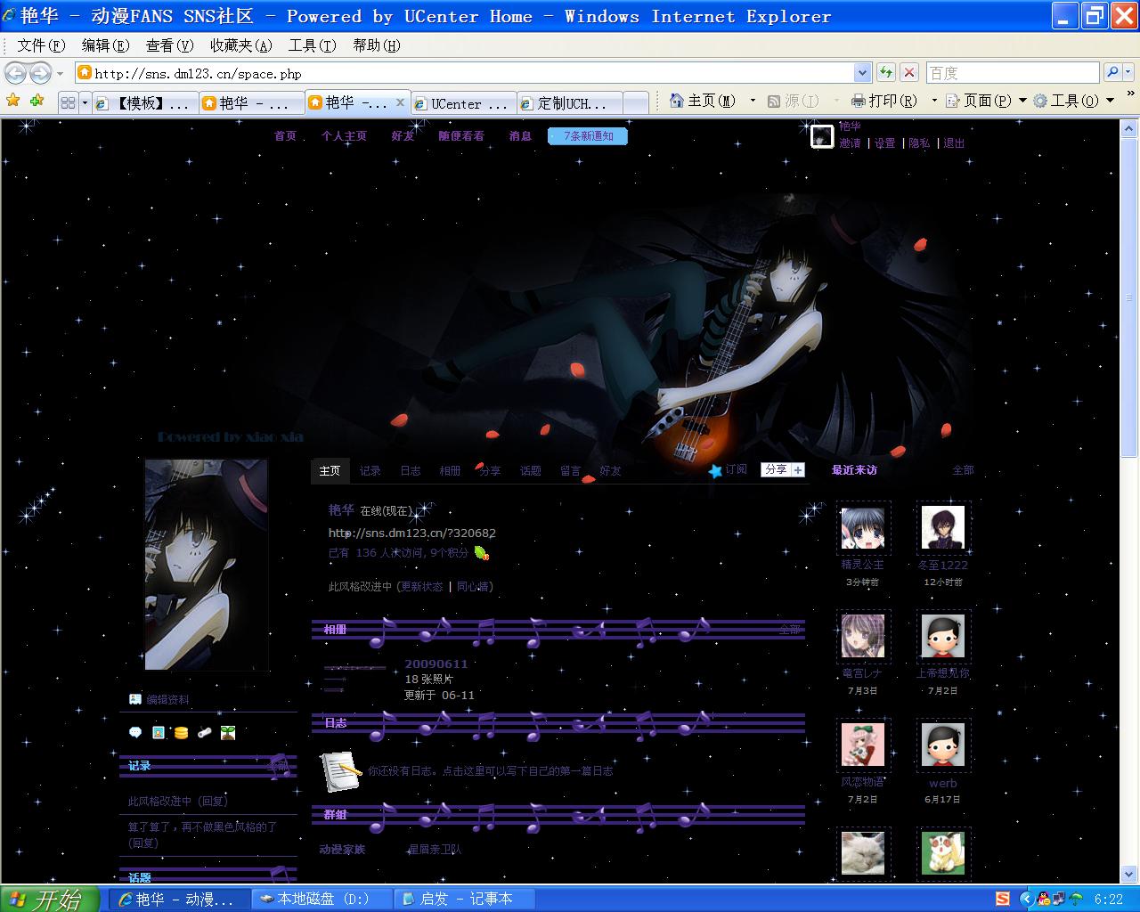Close the active 艳华 browser tab
This screenshot has width=1140, height=912.
[x=400, y=102]
